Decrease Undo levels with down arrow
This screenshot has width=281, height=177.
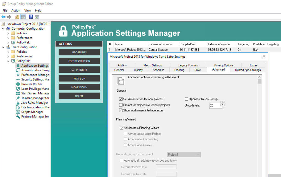coord(222,105)
